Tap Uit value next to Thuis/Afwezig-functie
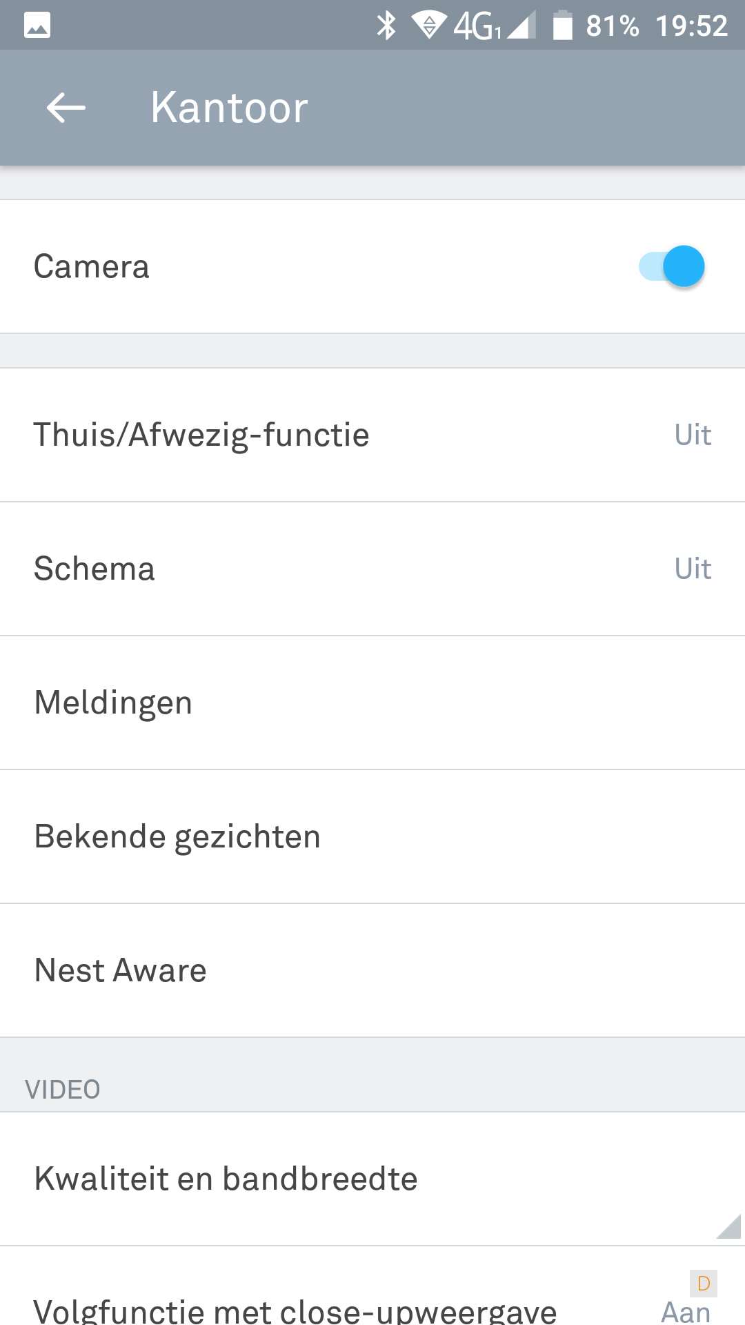Image resolution: width=745 pixels, height=1325 pixels. [x=693, y=435]
